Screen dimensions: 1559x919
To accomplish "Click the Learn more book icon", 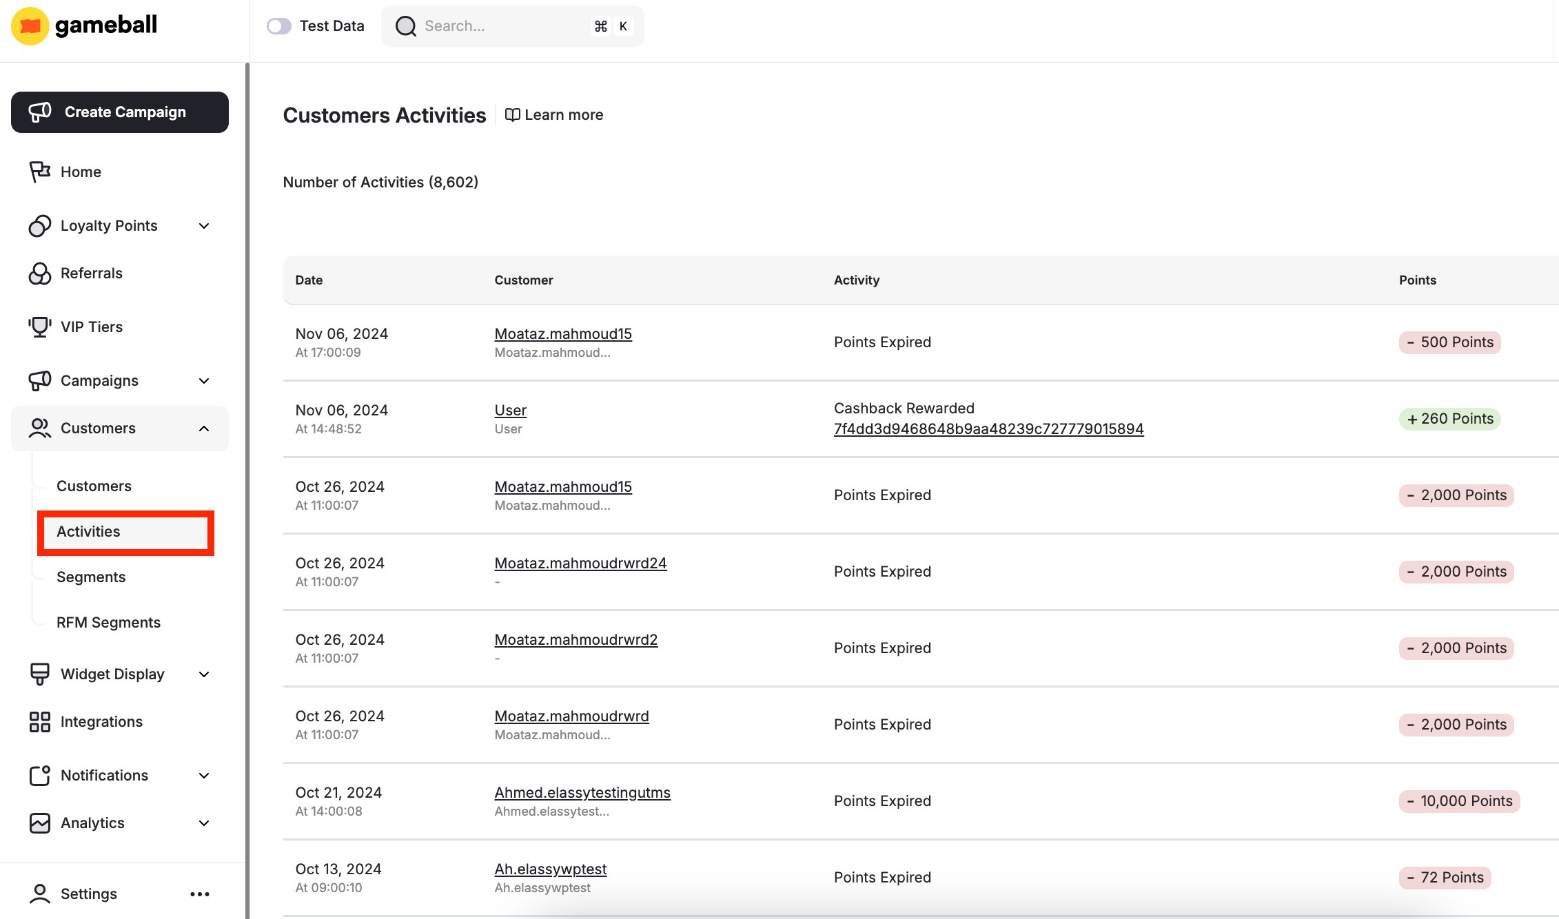I will 512,114.
